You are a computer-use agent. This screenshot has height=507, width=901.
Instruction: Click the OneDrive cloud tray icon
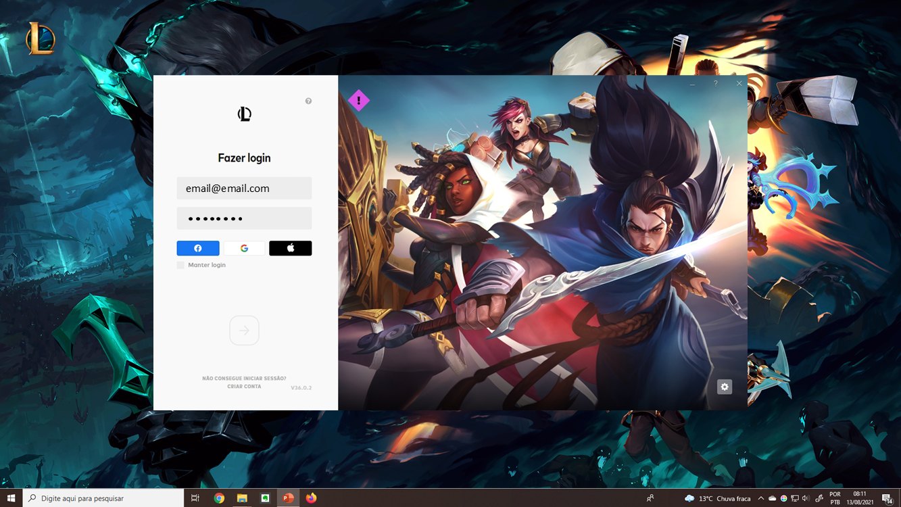772,498
